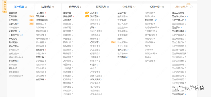Open 荣誉 2
This screenshot has width=211, height=97.
pos(120,39)
